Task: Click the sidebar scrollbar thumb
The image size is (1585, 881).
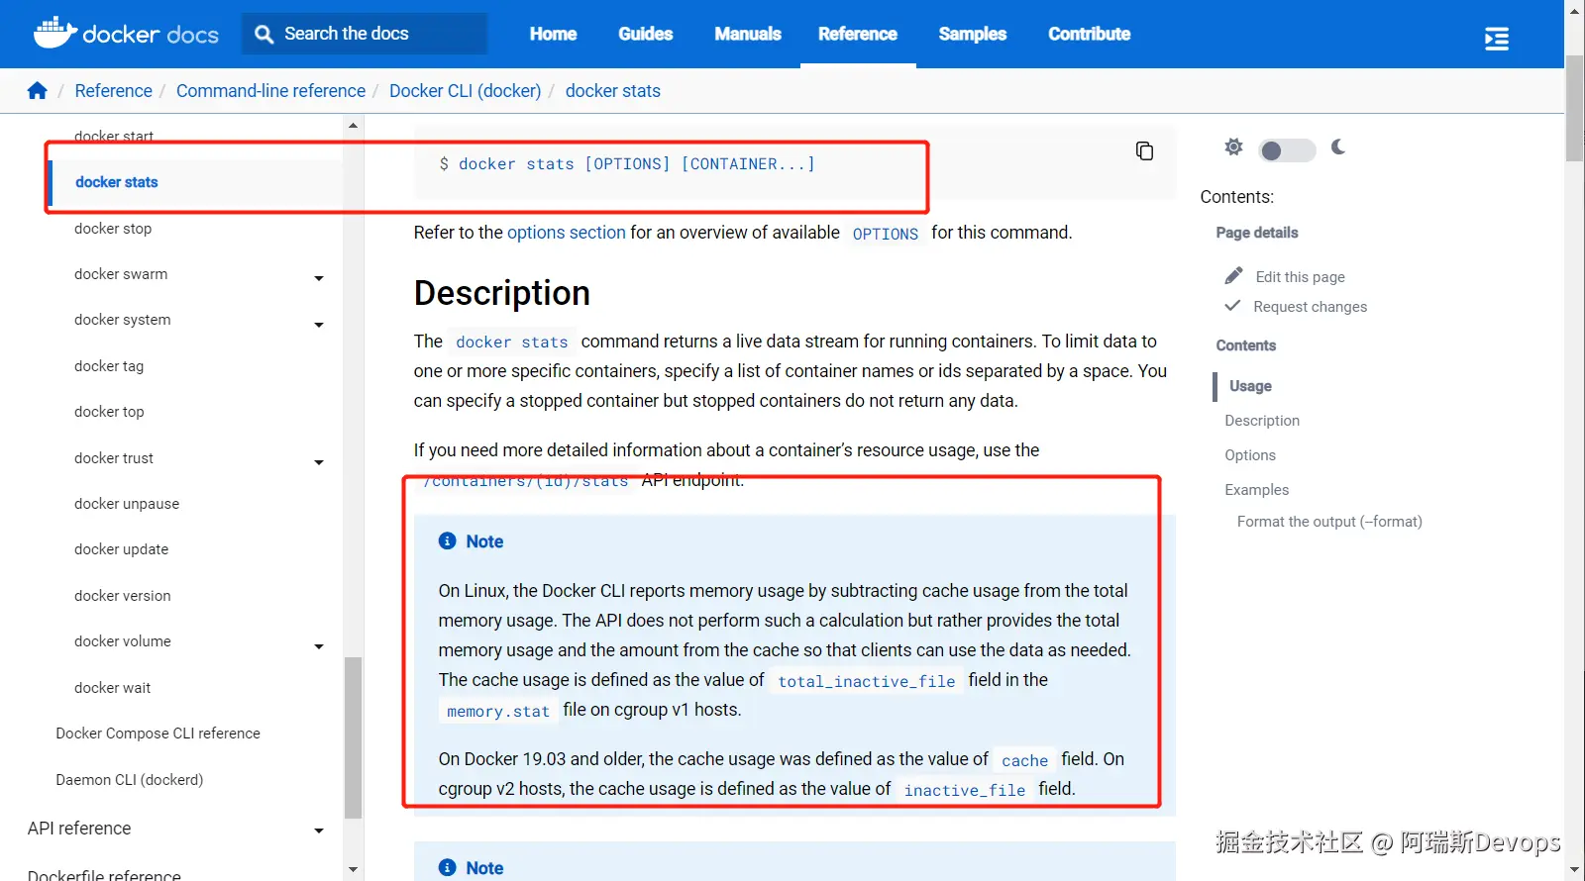Action: (353, 737)
